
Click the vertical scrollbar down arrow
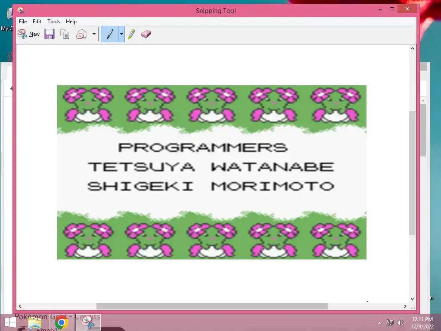[412, 299]
